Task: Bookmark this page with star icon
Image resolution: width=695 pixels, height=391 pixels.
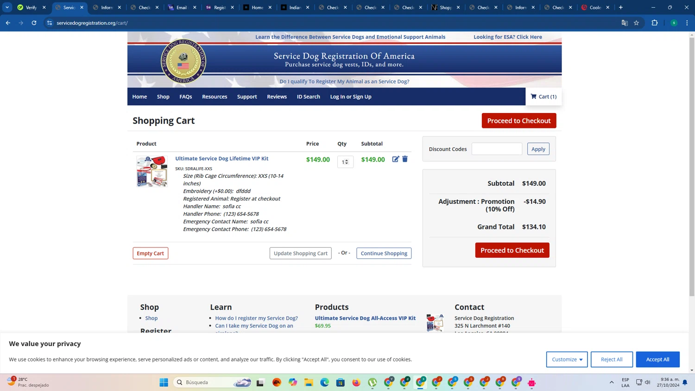Action: click(636, 23)
